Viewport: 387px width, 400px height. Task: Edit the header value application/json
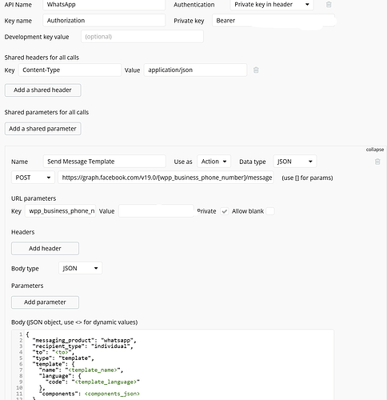click(x=195, y=70)
